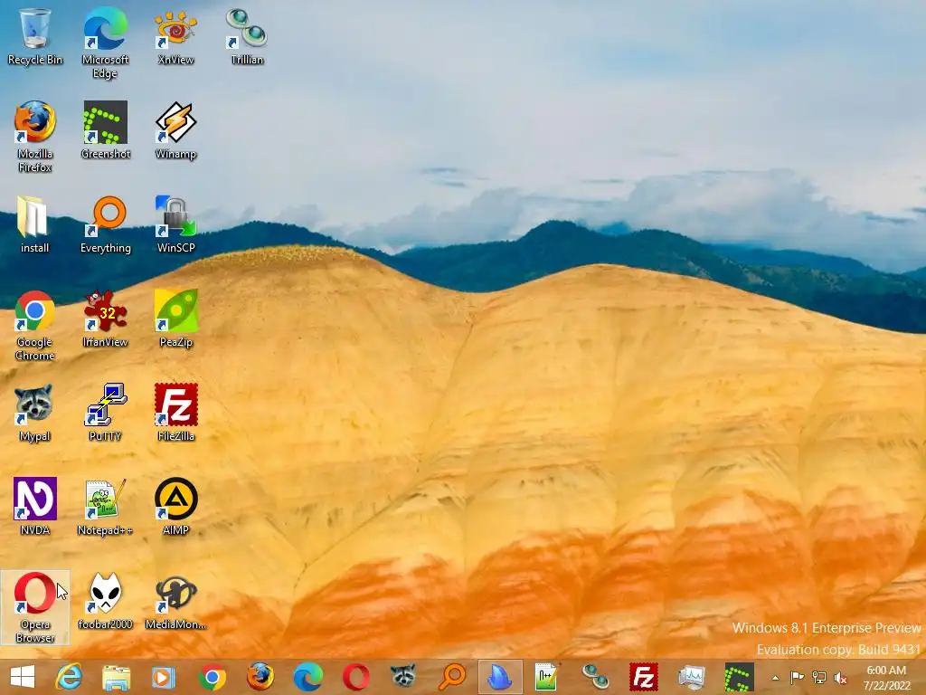Select the IrfanView desktop shortcut

[105, 319]
